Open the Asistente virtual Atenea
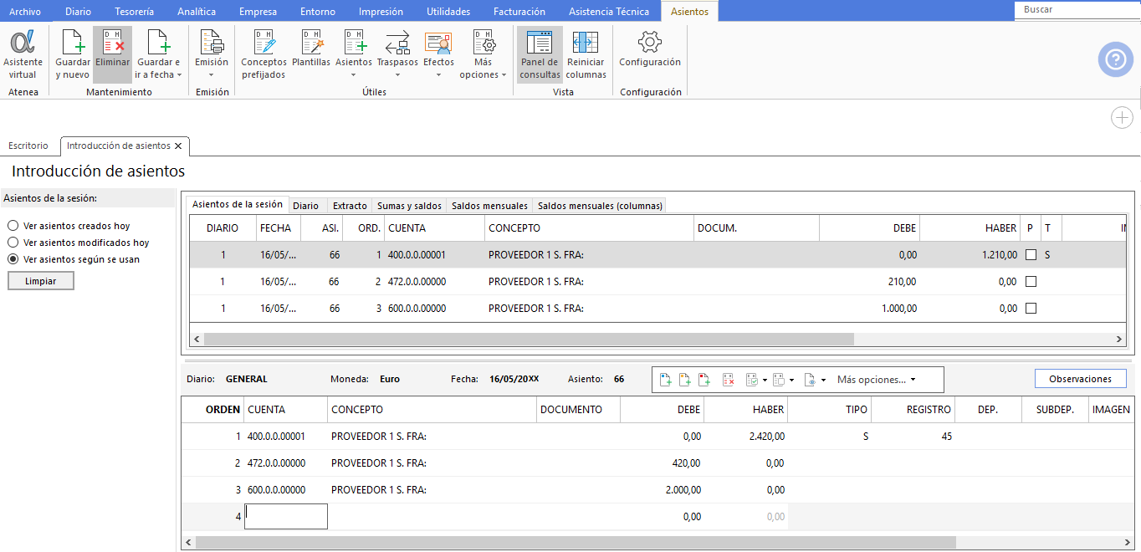The image size is (1141, 552). pos(23,55)
